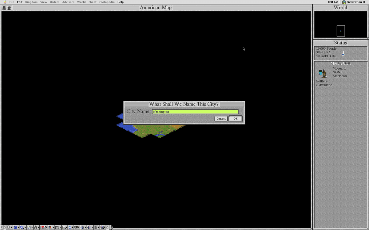This screenshot has height=230, width=369.
Task: Open the Civilization II application switcher menu
Action: (x=354, y=2)
